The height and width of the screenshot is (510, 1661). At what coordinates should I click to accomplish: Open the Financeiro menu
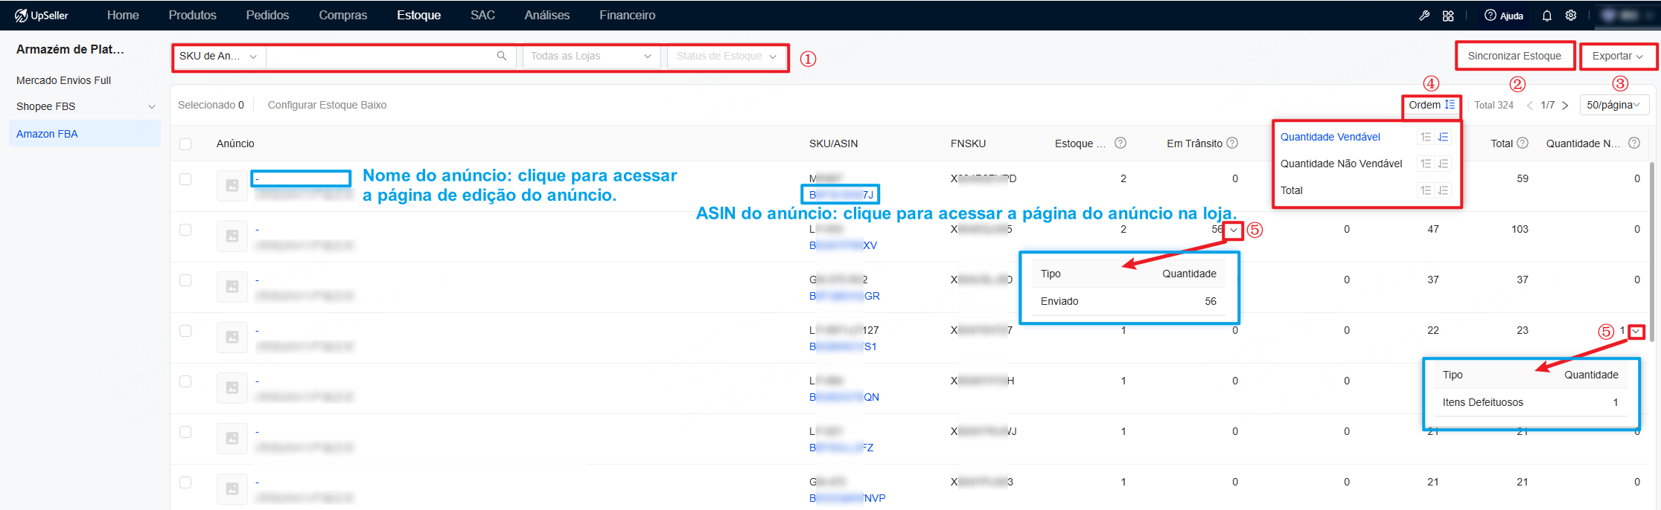[x=627, y=15]
